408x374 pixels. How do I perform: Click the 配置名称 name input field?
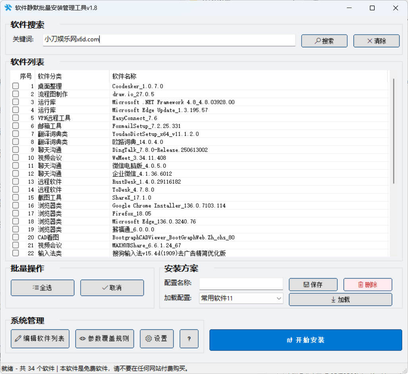241,284
